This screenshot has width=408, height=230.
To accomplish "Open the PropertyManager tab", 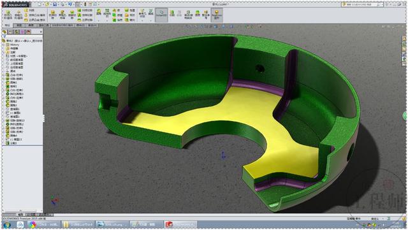I will [x=10, y=32].
